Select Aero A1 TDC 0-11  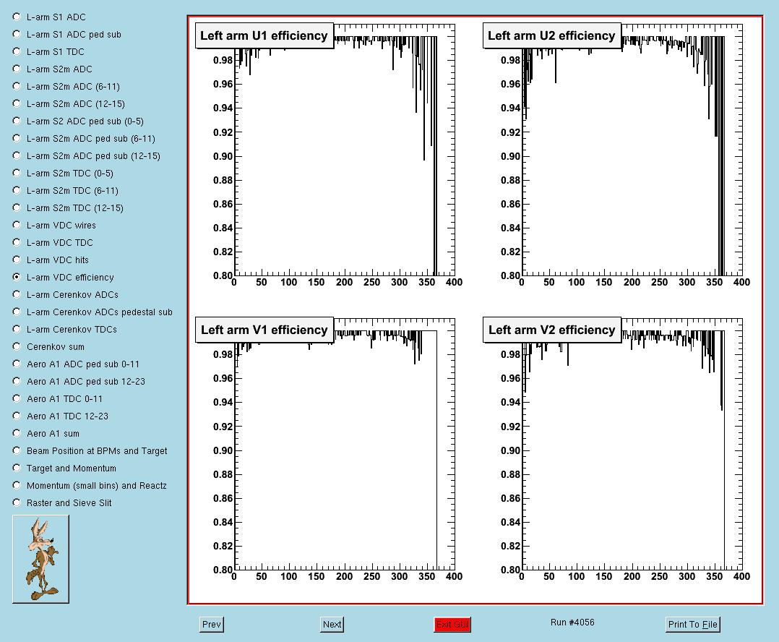[x=17, y=399]
